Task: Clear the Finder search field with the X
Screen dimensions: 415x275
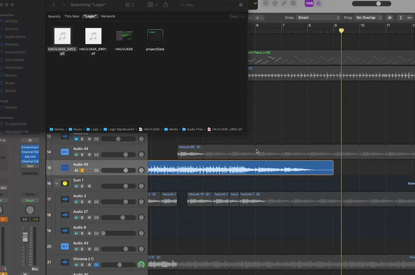Action: coord(241,5)
